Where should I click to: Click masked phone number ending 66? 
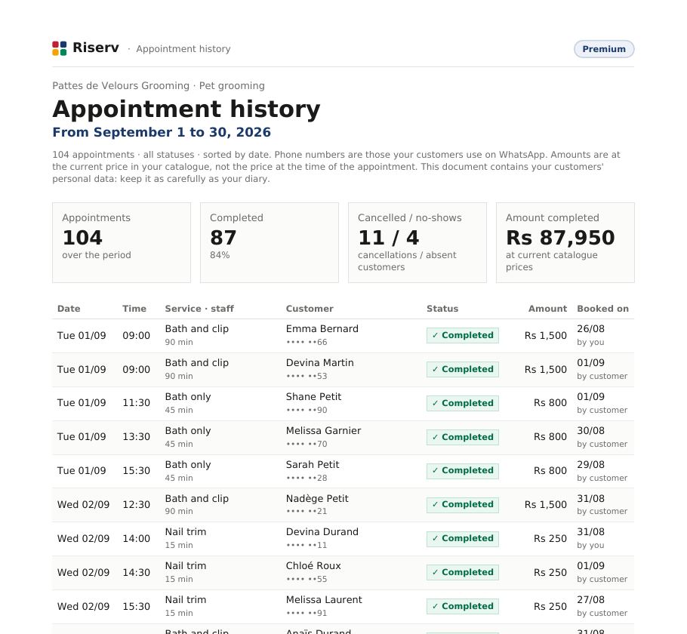[307, 342]
